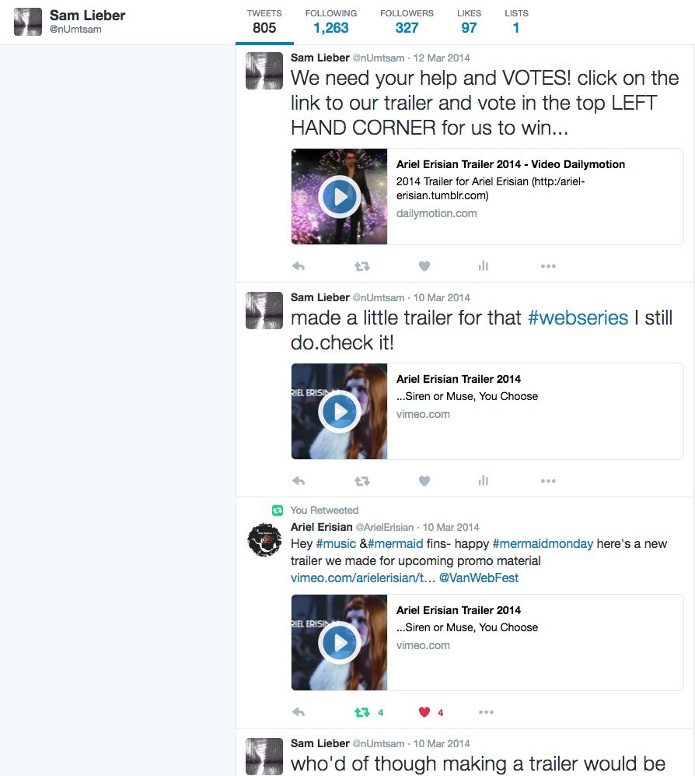Switch to the Following 1,263 tab
The width and height of the screenshot is (695, 776).
point(330,22)
